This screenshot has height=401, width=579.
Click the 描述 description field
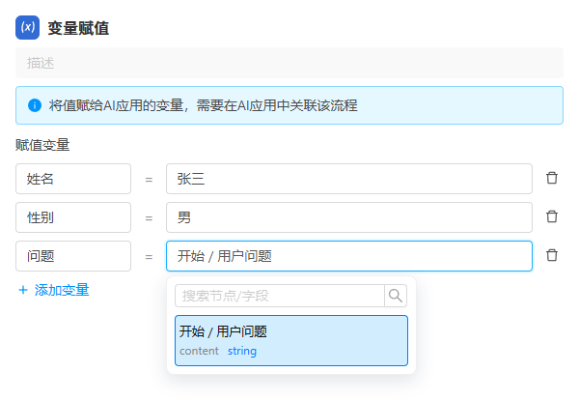tap(289, 63)
